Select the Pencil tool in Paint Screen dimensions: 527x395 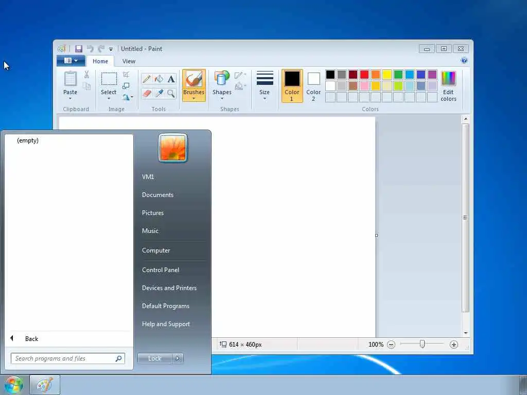[147, 79]
